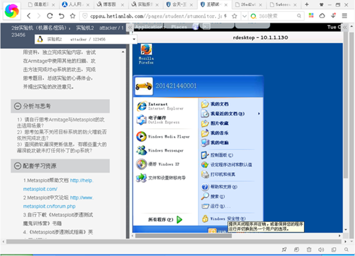Launch Internet Explorer from Start menu

tap(160, 106)
